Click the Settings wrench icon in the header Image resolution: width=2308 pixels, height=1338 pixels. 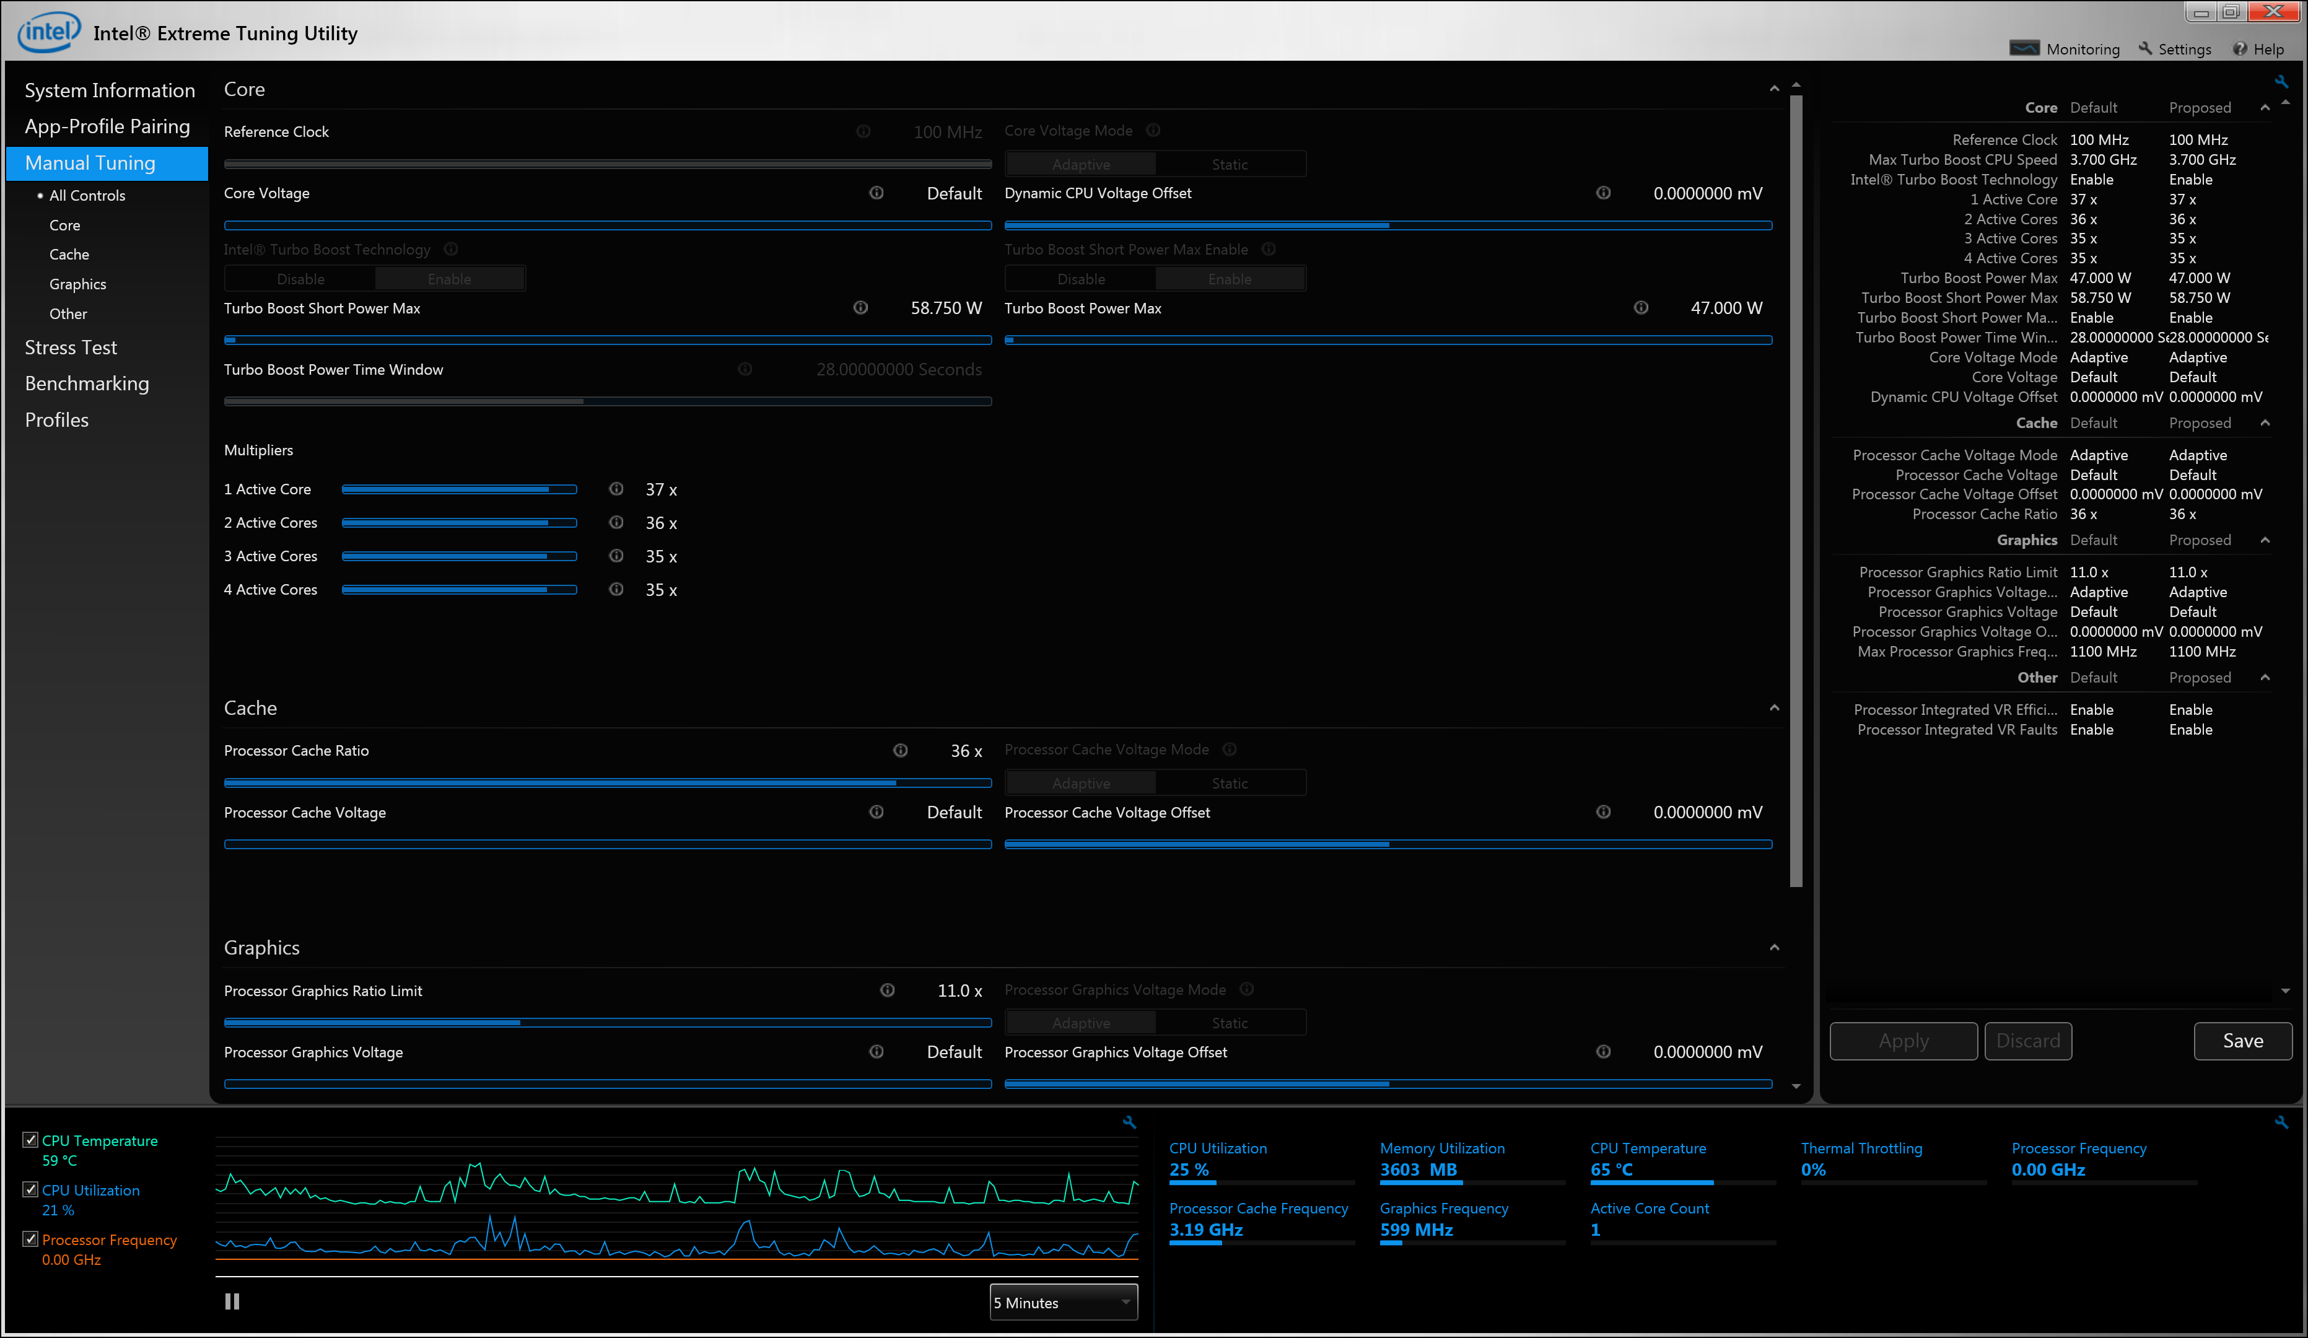click(x=2146, y=48)
